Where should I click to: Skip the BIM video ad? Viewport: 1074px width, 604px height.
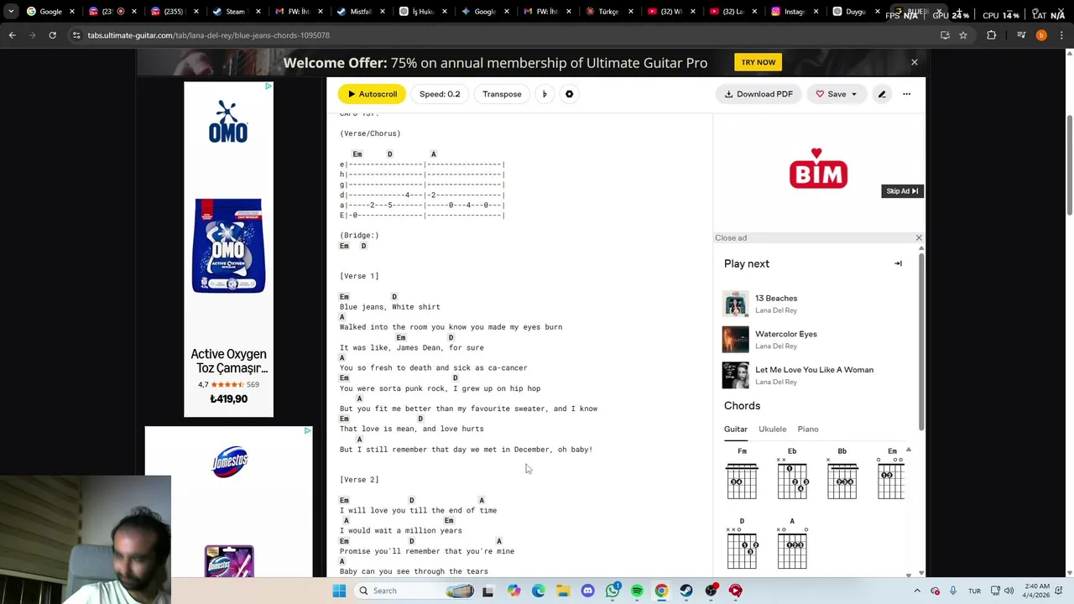click(902, 191)
